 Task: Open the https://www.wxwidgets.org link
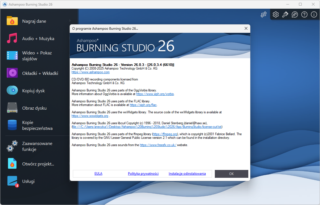click(x=90, y=116)
